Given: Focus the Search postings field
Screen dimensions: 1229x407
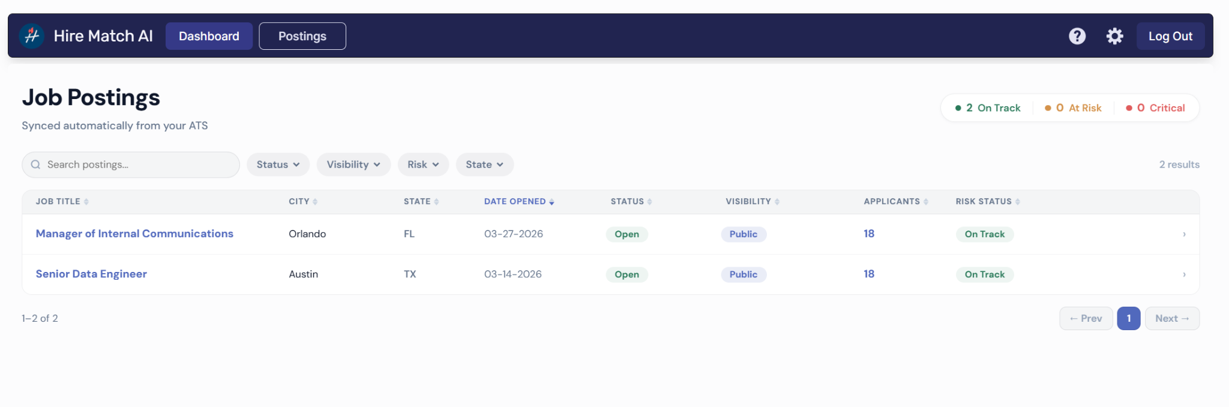Looking at the screenshot, I should click(131, 164).
